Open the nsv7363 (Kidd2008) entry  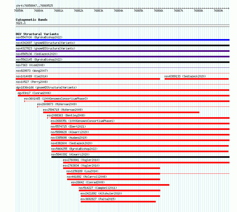coord(30,65)
